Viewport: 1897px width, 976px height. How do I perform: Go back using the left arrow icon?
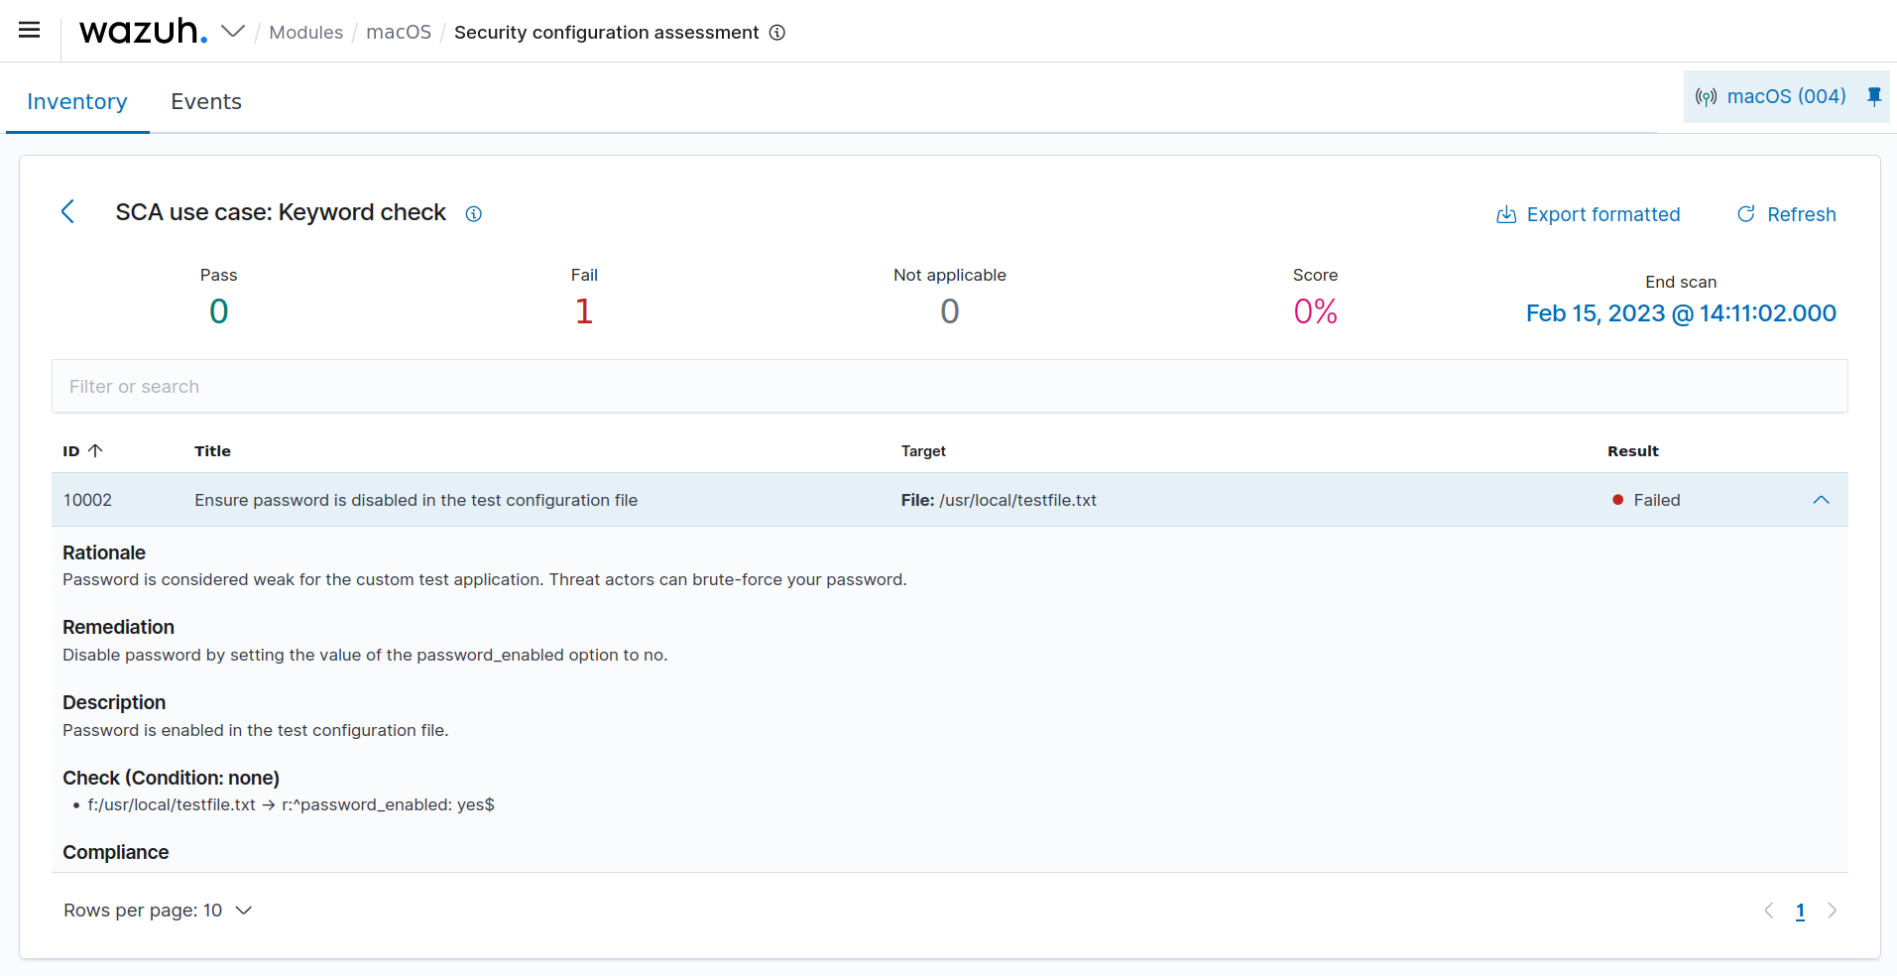coord(67,211)
